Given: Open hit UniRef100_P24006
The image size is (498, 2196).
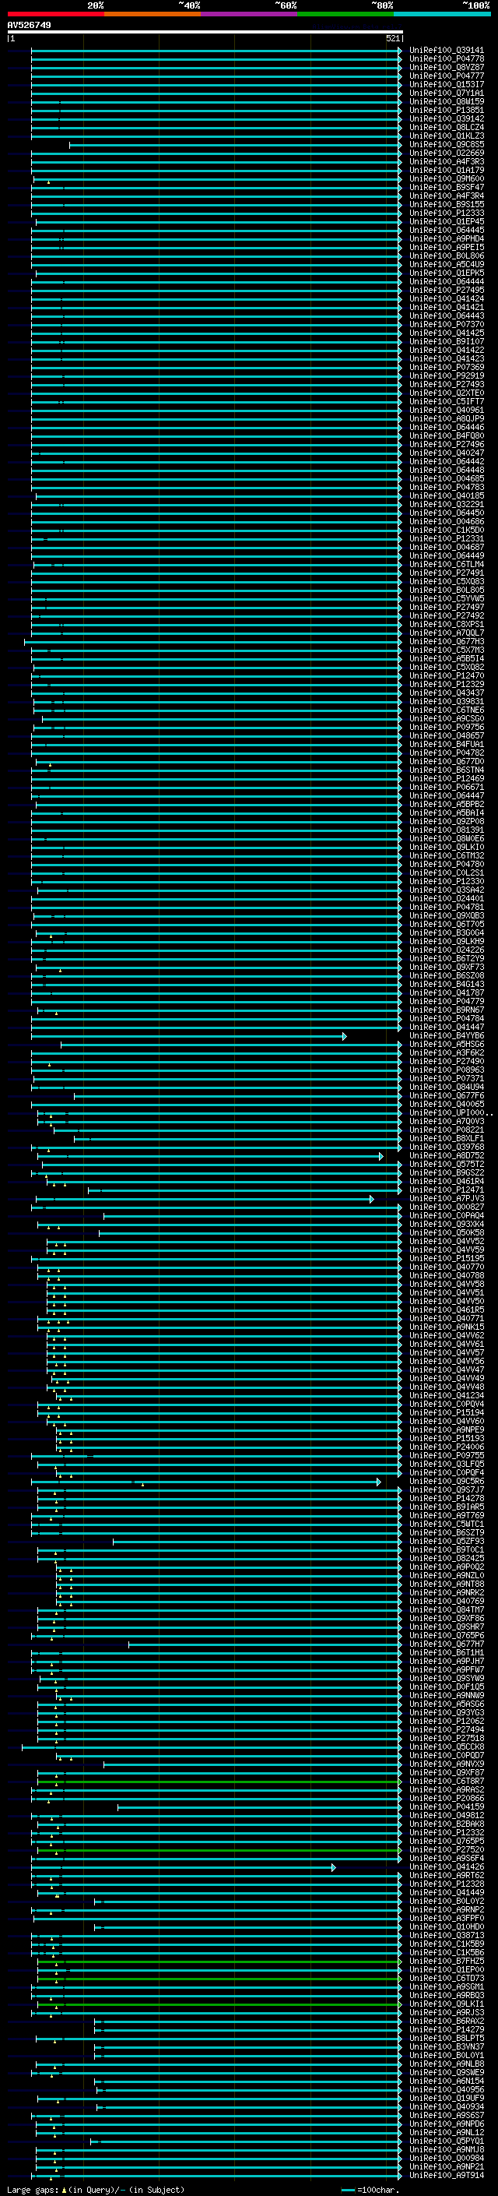Looking at the screenshot, I should click(447, 1447).
